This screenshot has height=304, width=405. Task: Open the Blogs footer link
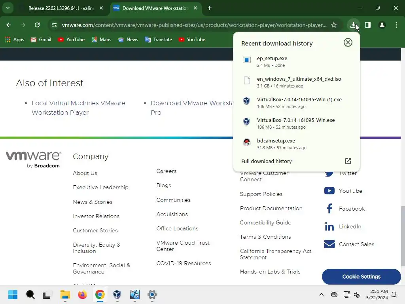point(164,186)
